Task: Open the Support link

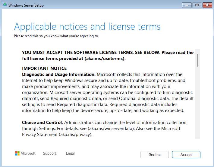Action: coord(50,153)
